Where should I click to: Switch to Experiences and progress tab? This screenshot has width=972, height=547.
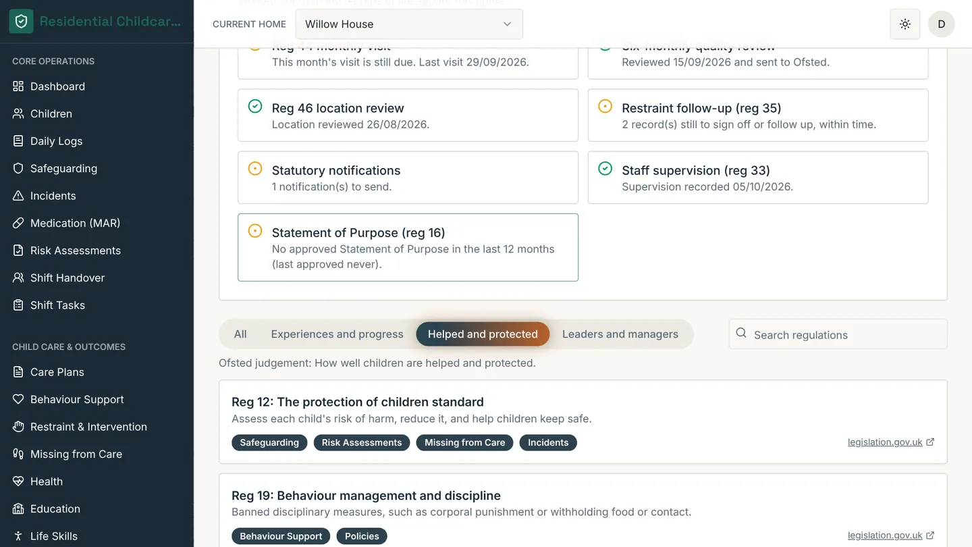click(x=337, y=334)
